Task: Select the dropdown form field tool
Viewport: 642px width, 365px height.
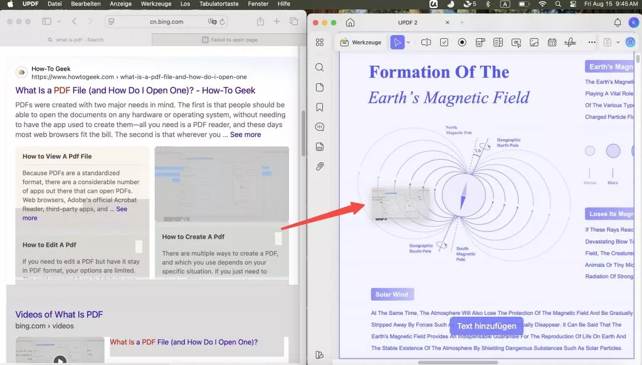Action: [480, 43]
